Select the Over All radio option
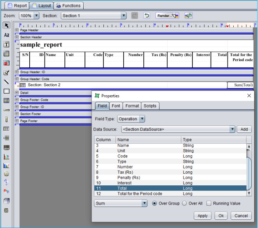 185,203
